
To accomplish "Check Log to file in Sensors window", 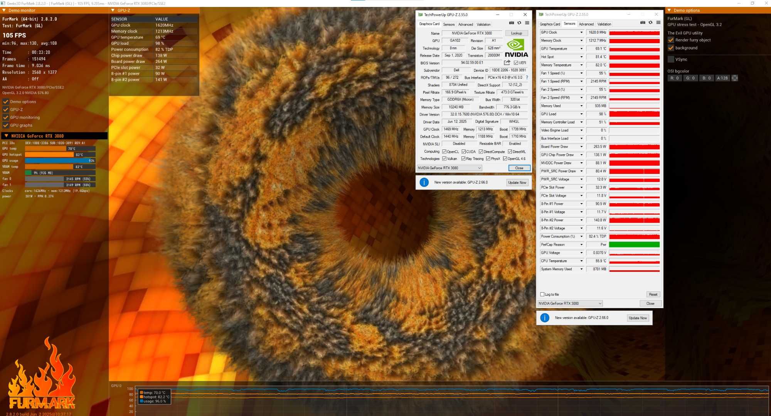I will pyautogui.click(x=542, y=294).
